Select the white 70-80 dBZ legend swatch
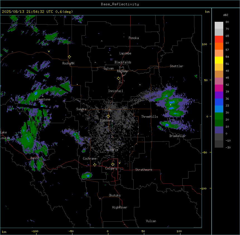240x235 pixels. tap(219, 25)
